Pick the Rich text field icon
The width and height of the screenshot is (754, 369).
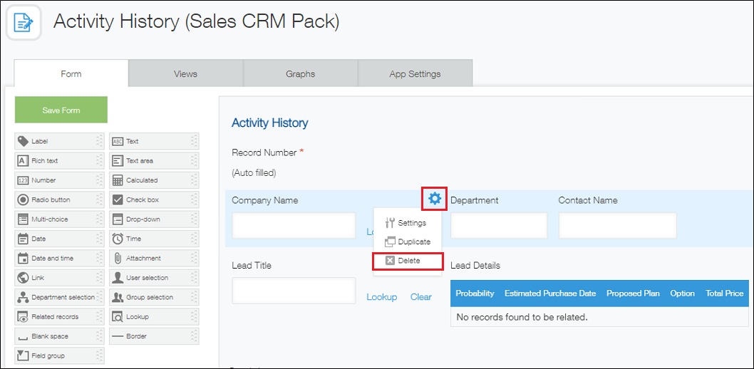[x=23, y=161]
